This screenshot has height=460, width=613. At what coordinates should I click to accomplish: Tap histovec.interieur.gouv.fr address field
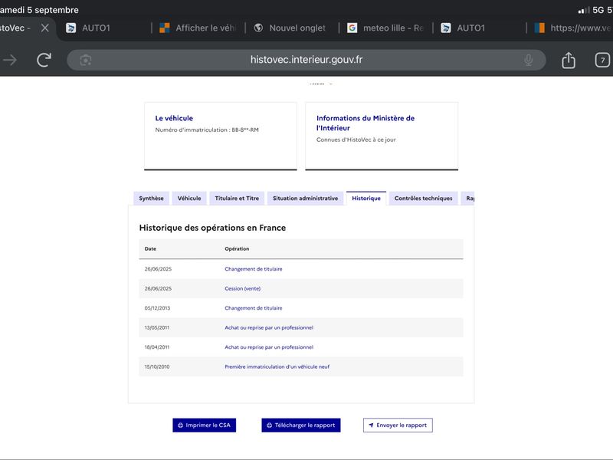click(x=306, y=60)
